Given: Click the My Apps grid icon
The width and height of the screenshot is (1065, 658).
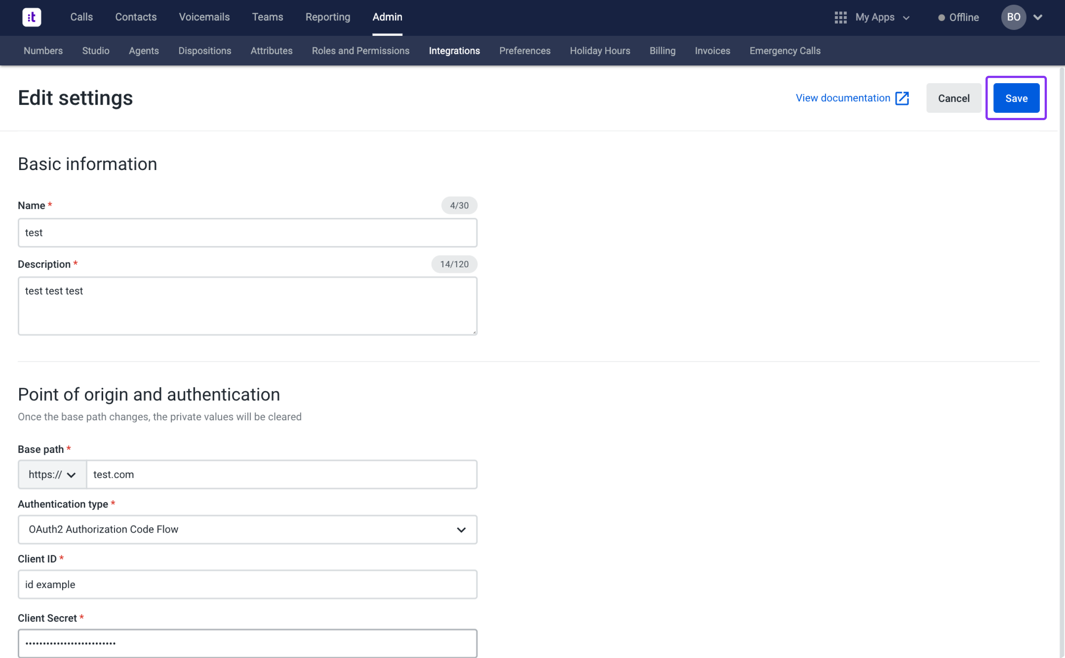Looking at the screenshot, I should [x=840, y=17].
